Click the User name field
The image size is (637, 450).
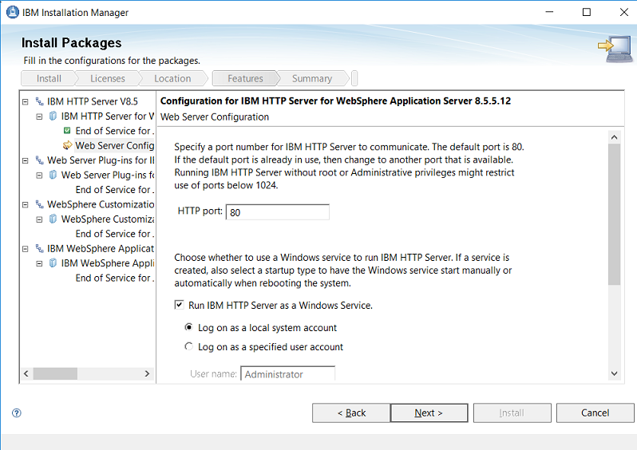click(287, 373)
